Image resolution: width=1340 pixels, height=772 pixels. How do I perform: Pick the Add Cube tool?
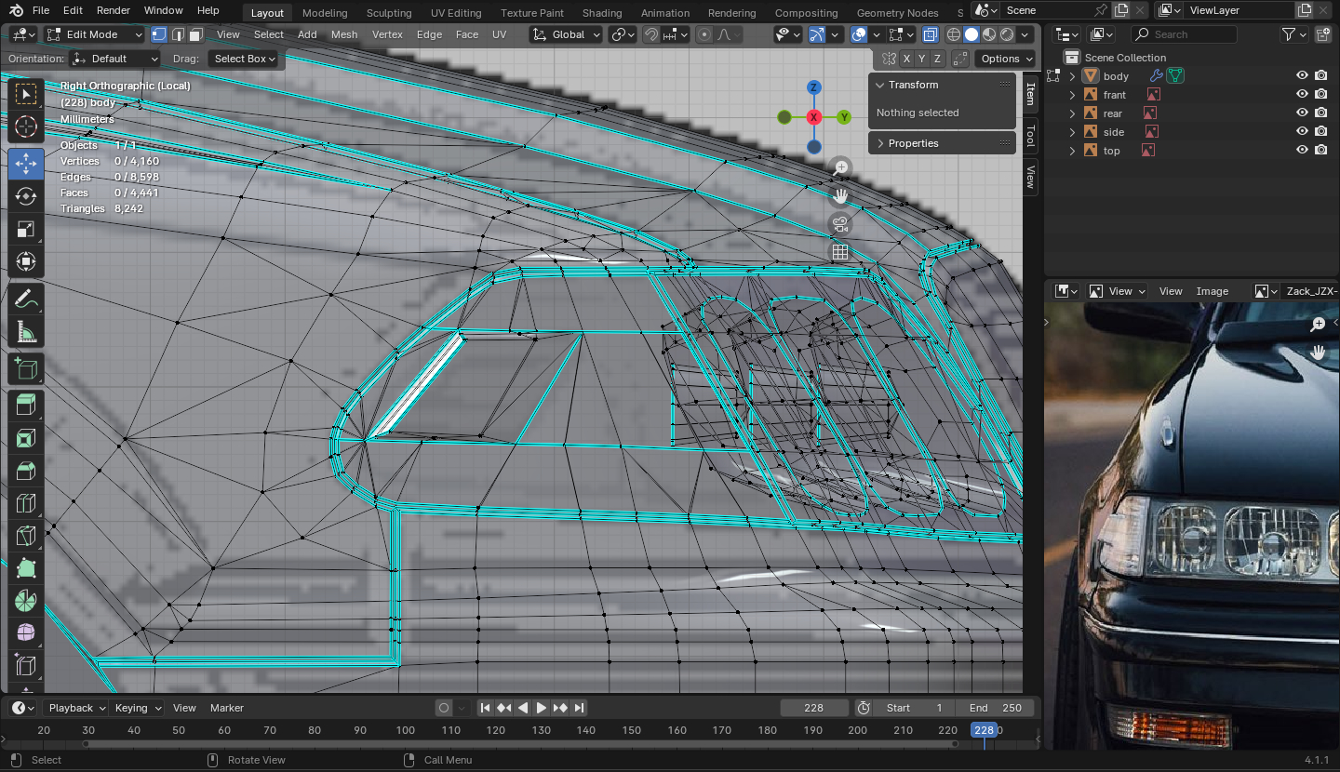26,369
